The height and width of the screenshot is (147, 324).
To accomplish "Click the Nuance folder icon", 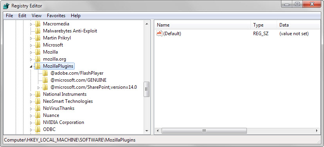I will 38,115.
